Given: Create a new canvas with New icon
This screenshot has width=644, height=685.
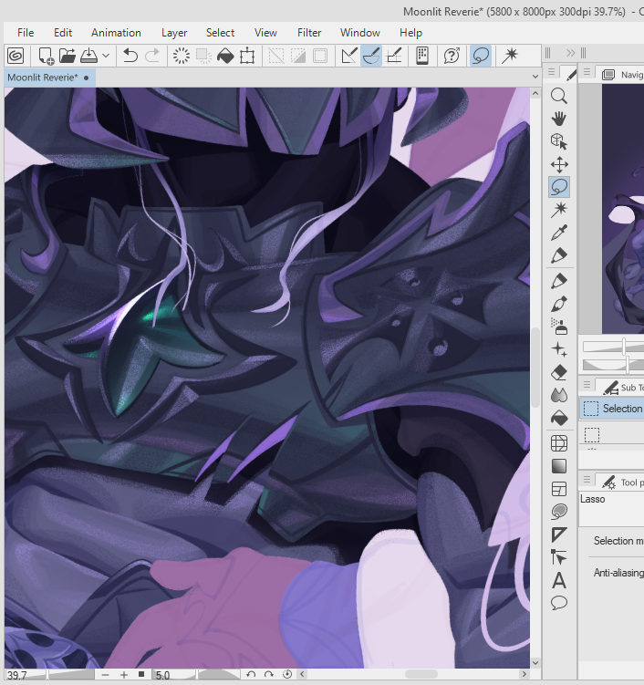Looking at the screenshot, I should point(46,56).
